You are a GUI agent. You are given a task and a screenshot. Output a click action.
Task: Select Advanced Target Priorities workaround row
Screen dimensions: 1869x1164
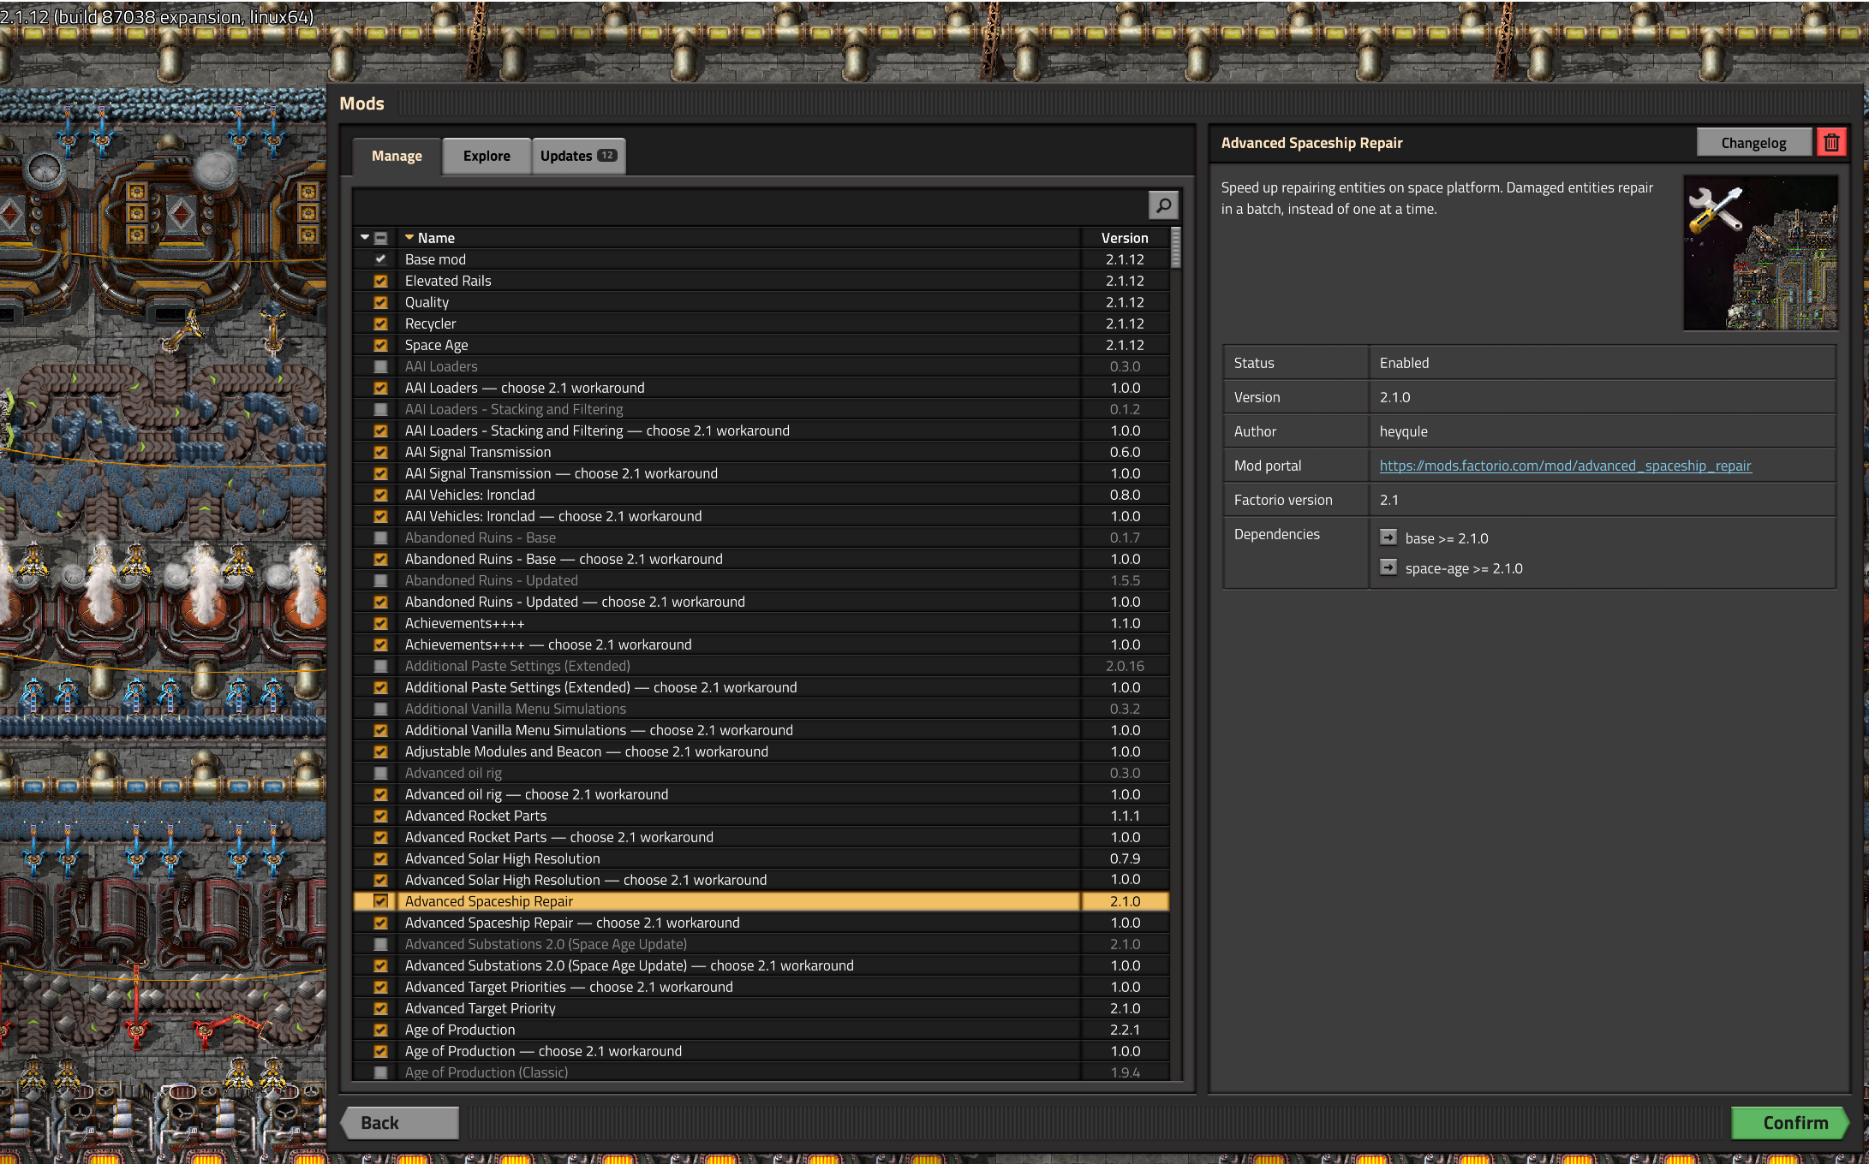coord(761,987)
